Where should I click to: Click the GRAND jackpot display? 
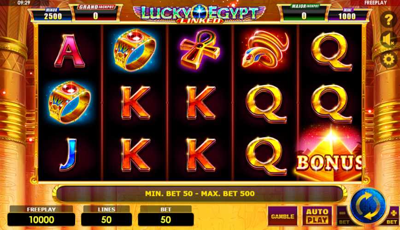point(96,13)
